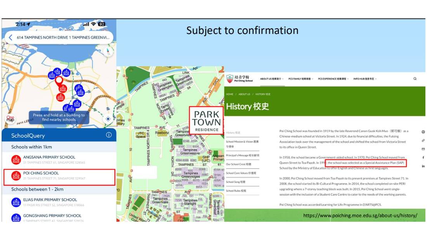Screen dimensions: 427x240
Task: Open Our School Crest sidebar item
Action: [x=239, y=164]
